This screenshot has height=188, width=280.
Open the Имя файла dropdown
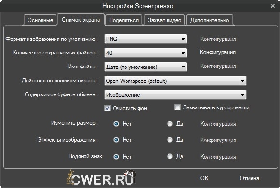click(146, 67)
